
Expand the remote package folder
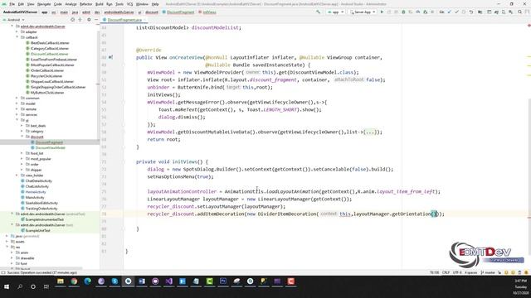(x=17, y=108)
